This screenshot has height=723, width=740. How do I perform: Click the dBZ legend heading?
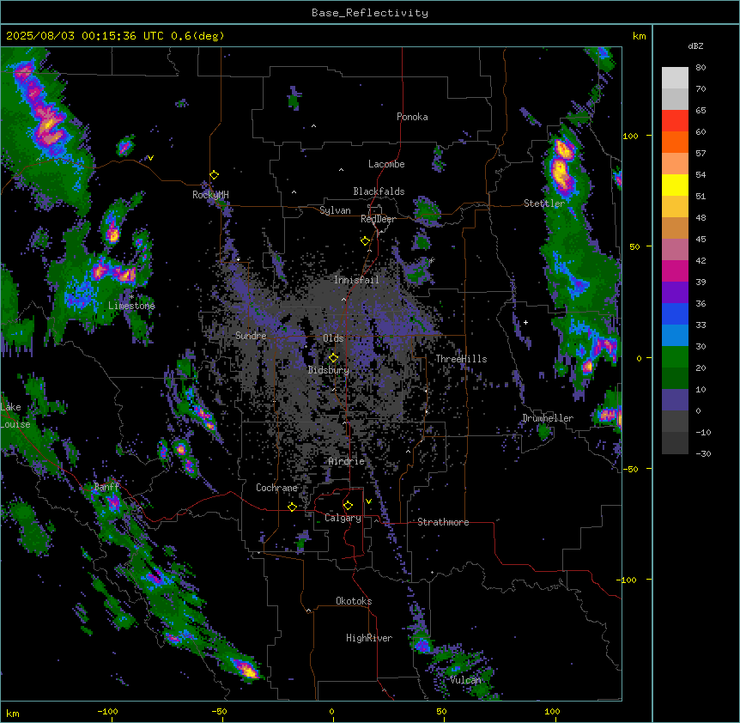pyautogui.click(x=695, y=46)
